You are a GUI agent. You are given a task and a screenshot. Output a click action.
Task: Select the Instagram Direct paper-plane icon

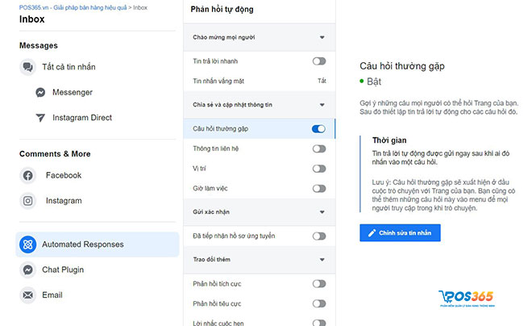pos(40,118)
